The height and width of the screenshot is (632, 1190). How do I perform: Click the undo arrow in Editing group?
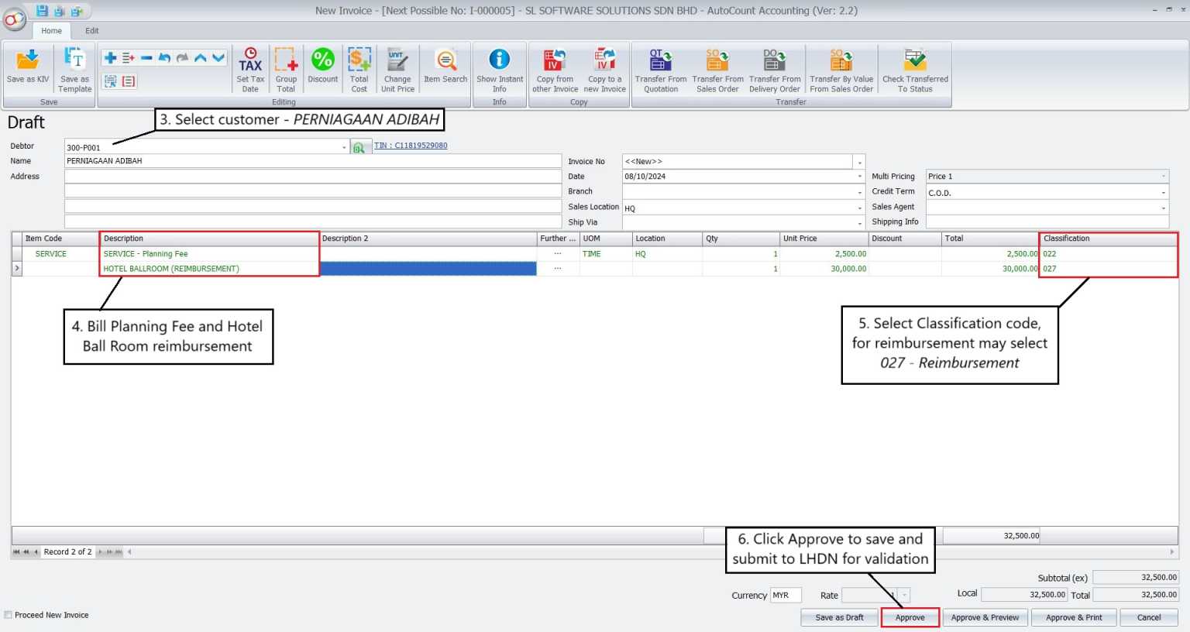point(164,58)
